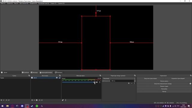Click the transition duration input field

point(122,81)
